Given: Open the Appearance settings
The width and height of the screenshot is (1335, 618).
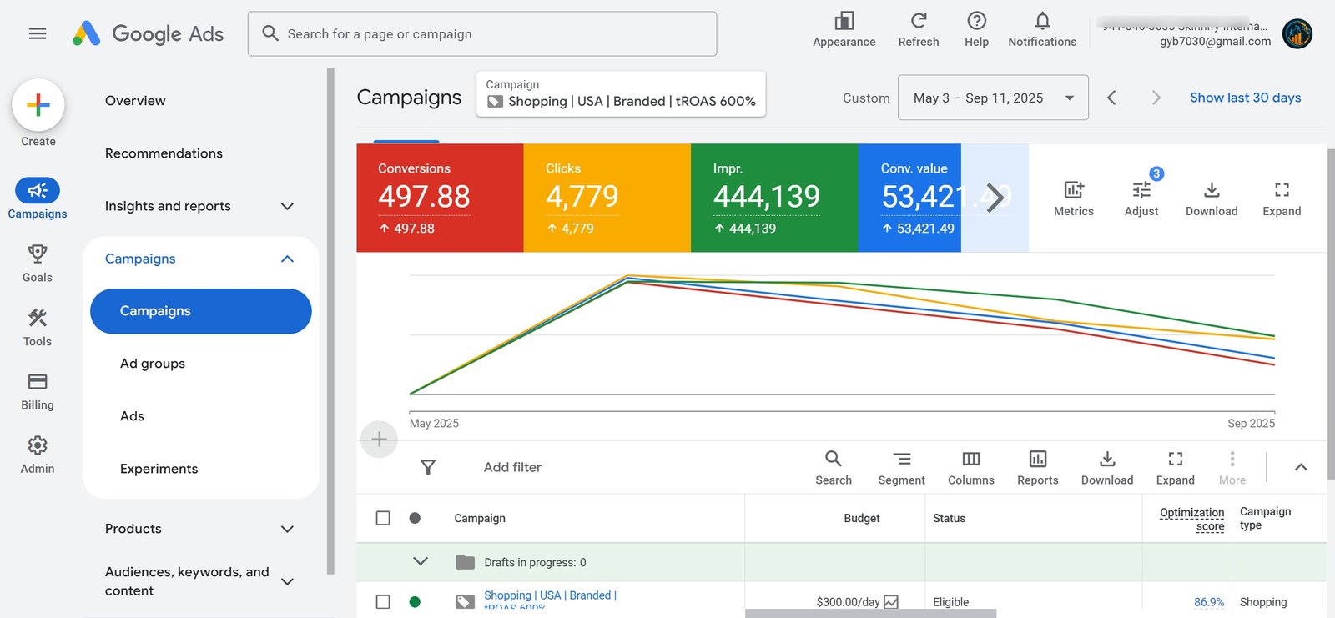Looking at the screenshot, I should click(844, 30).
